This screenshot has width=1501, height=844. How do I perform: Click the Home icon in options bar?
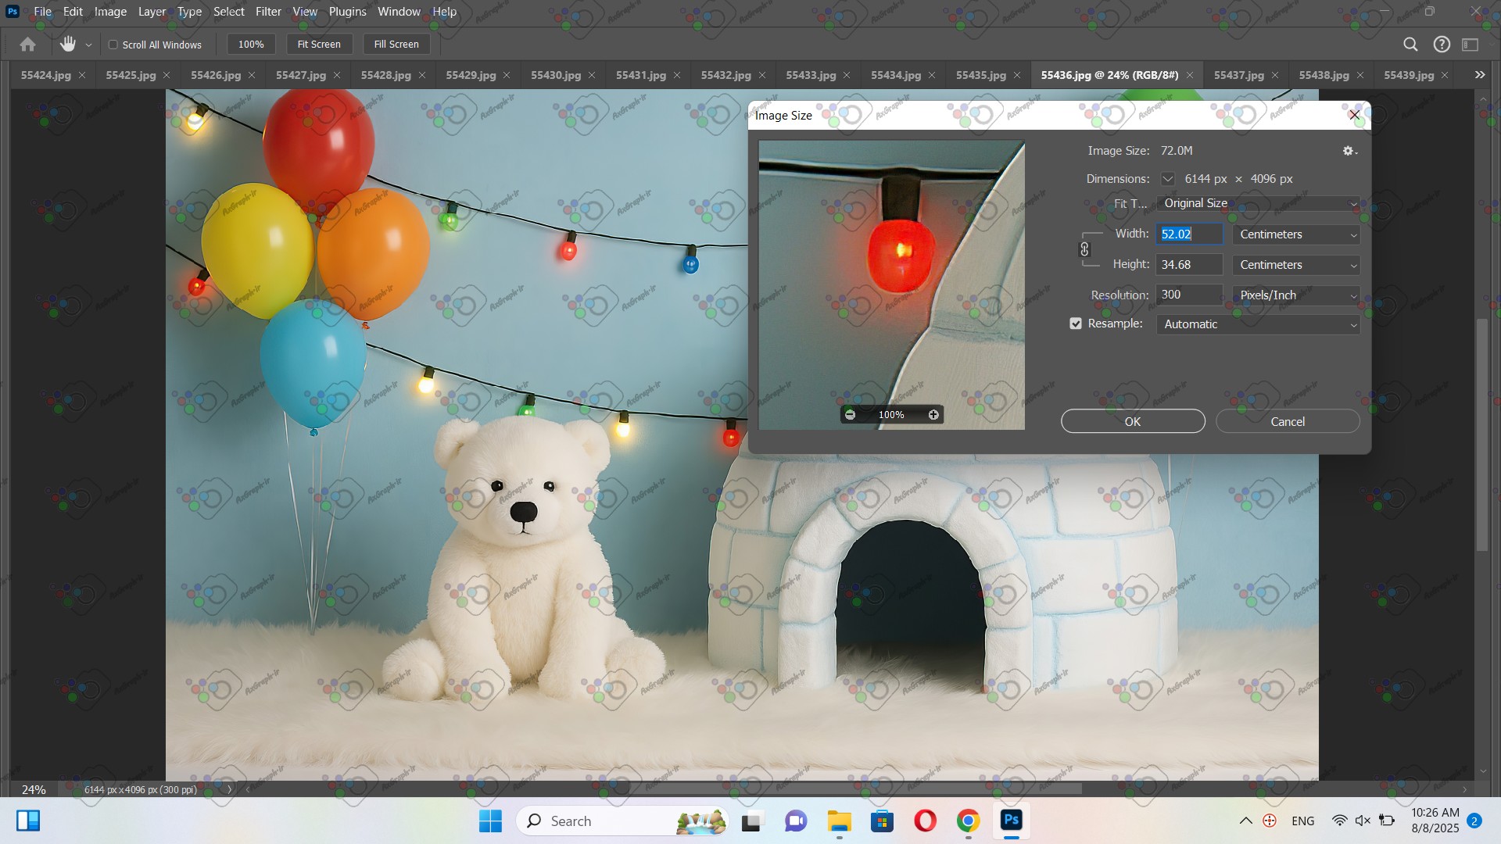click(27, 45)
